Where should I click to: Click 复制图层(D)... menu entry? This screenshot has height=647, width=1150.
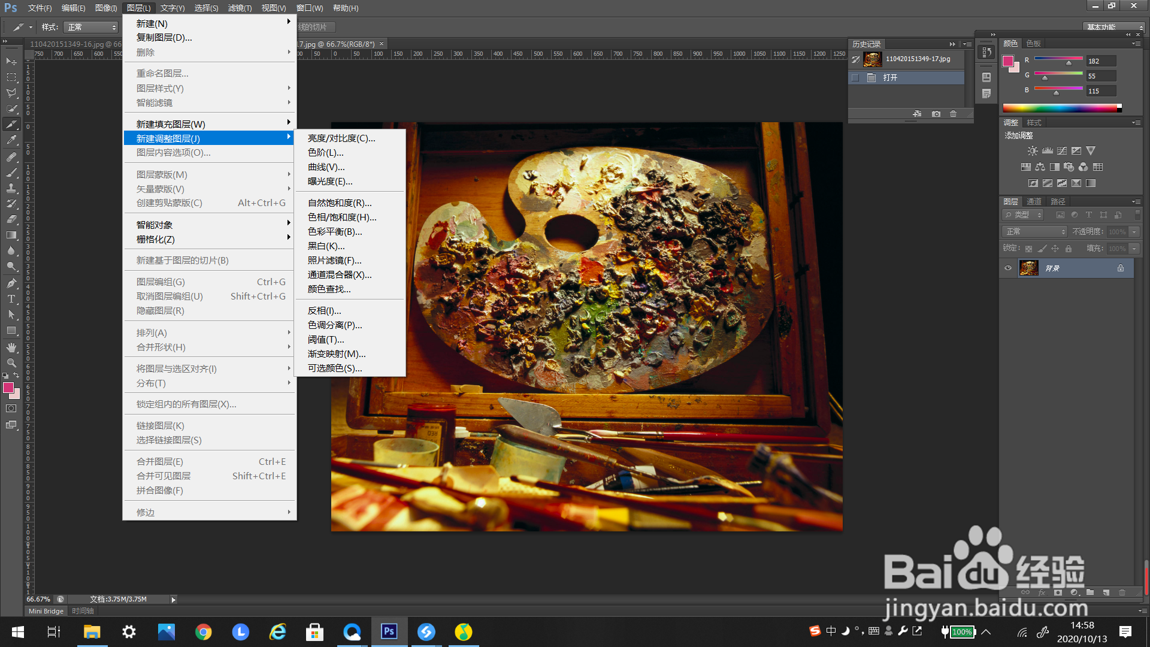tap(164, 38)
